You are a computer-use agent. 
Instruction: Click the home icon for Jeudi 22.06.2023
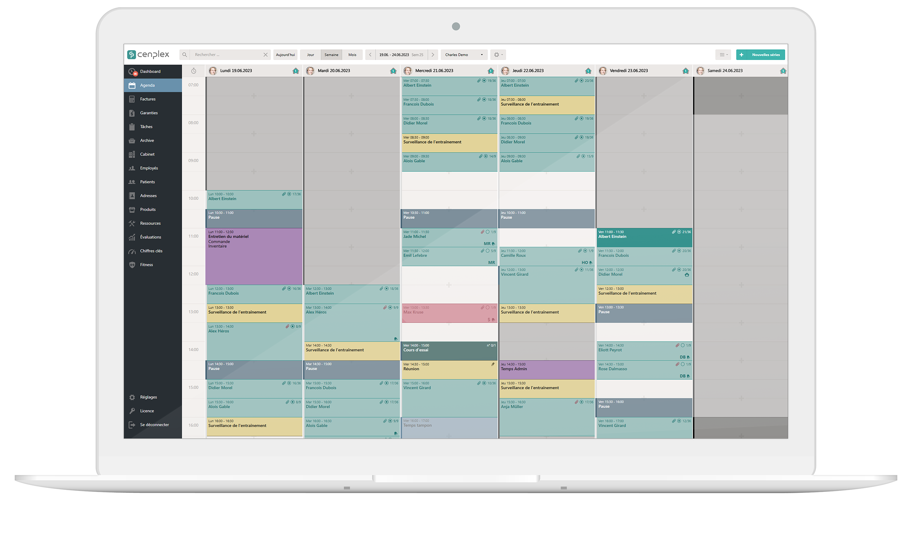[588, 71]
